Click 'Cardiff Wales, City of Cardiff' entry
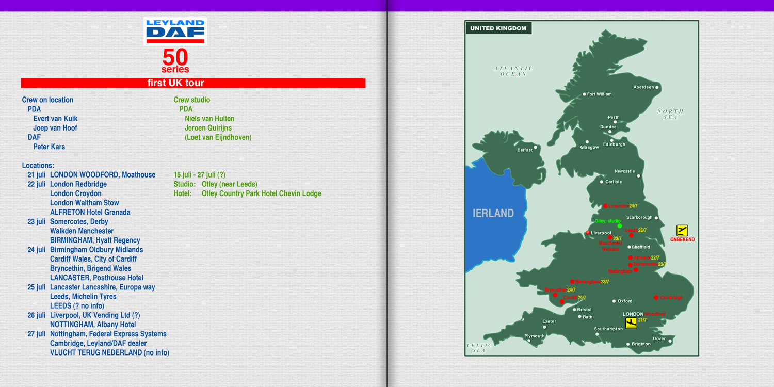 [x=93, y=259]
